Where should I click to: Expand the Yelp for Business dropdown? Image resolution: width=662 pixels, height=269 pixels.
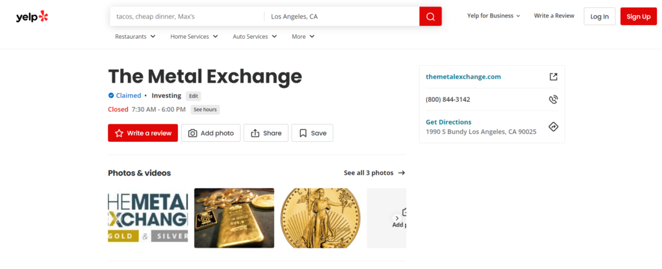coord(493,15)
